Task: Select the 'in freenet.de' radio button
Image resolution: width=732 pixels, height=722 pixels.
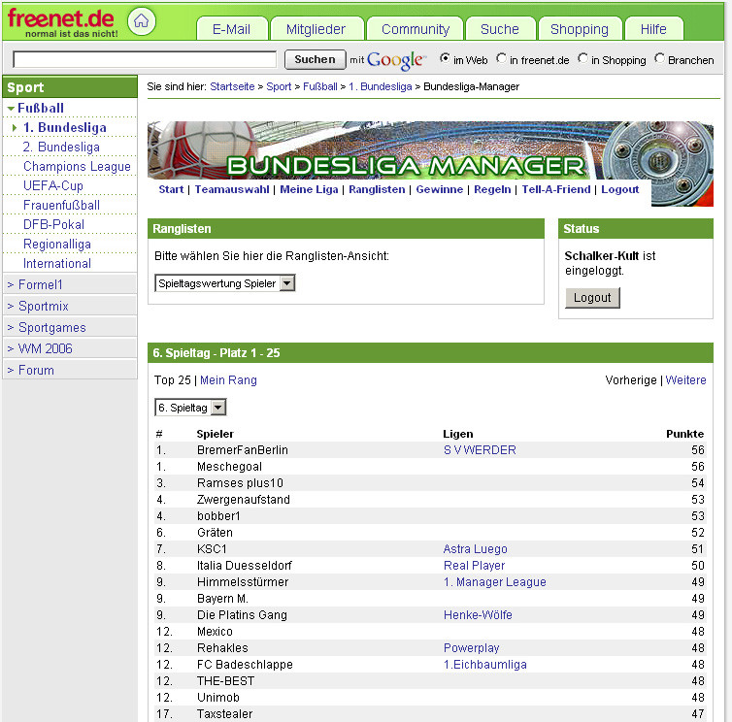Action: pyautogui.click(x=501, y=59)
